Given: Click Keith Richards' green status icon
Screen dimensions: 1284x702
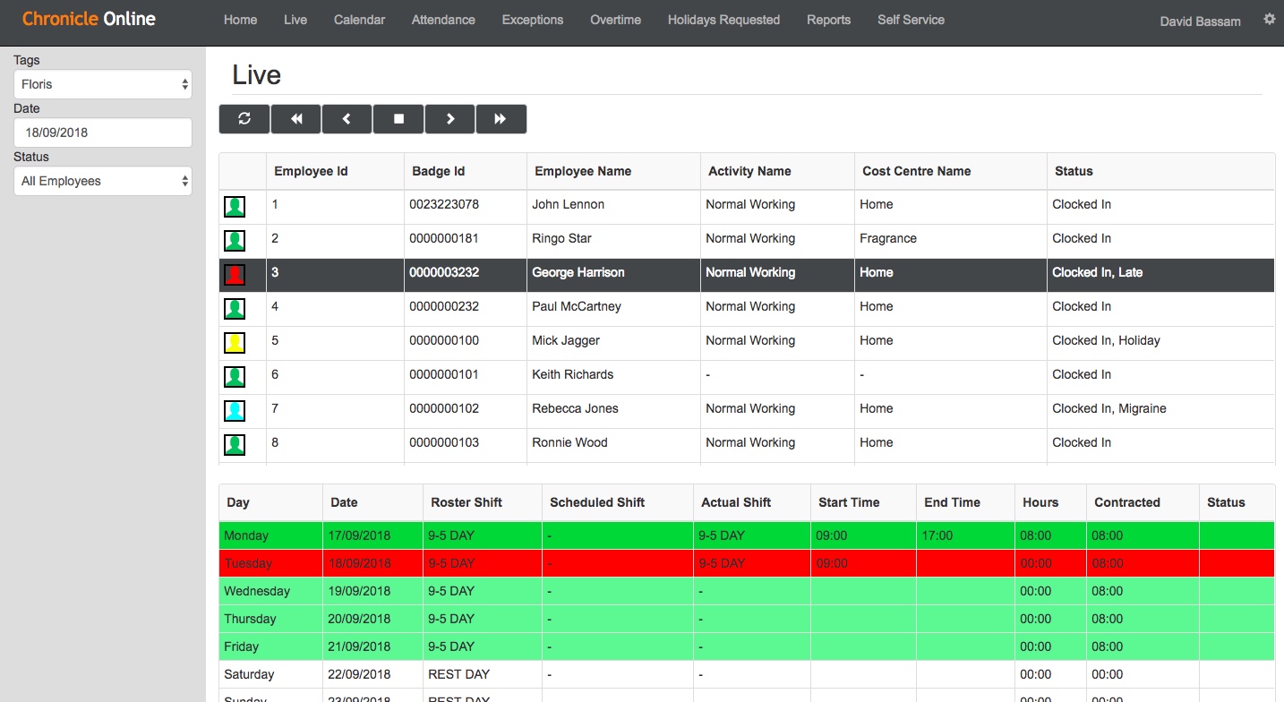Looking at the screenshot, I should coord(235,377).
